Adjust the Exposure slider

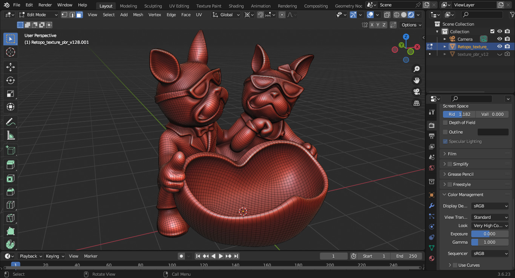coord(490,234)
